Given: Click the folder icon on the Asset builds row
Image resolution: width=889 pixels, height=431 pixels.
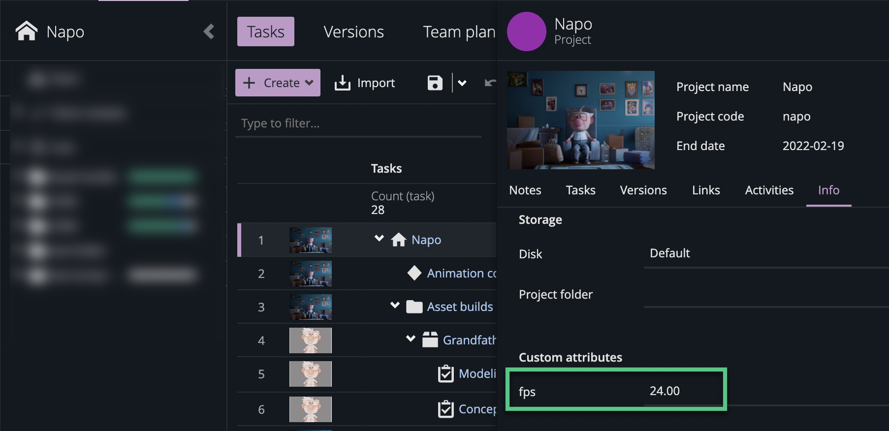Looking at the screenshot, I should pos(414,307).
